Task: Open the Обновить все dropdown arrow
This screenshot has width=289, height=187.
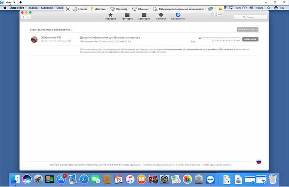Action: click(257, 30)
